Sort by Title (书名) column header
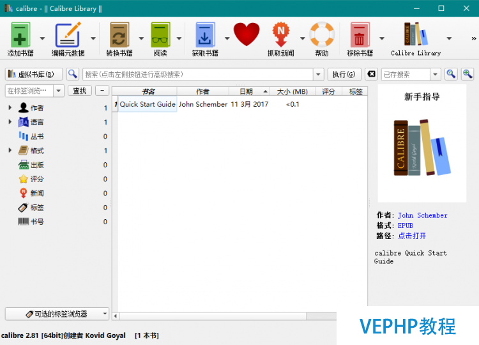Image resolution: width=479 pixels, height=345 pixels. click(x=148, y=91)
